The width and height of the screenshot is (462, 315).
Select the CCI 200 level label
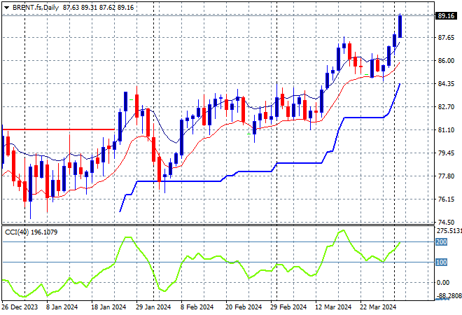442,242
